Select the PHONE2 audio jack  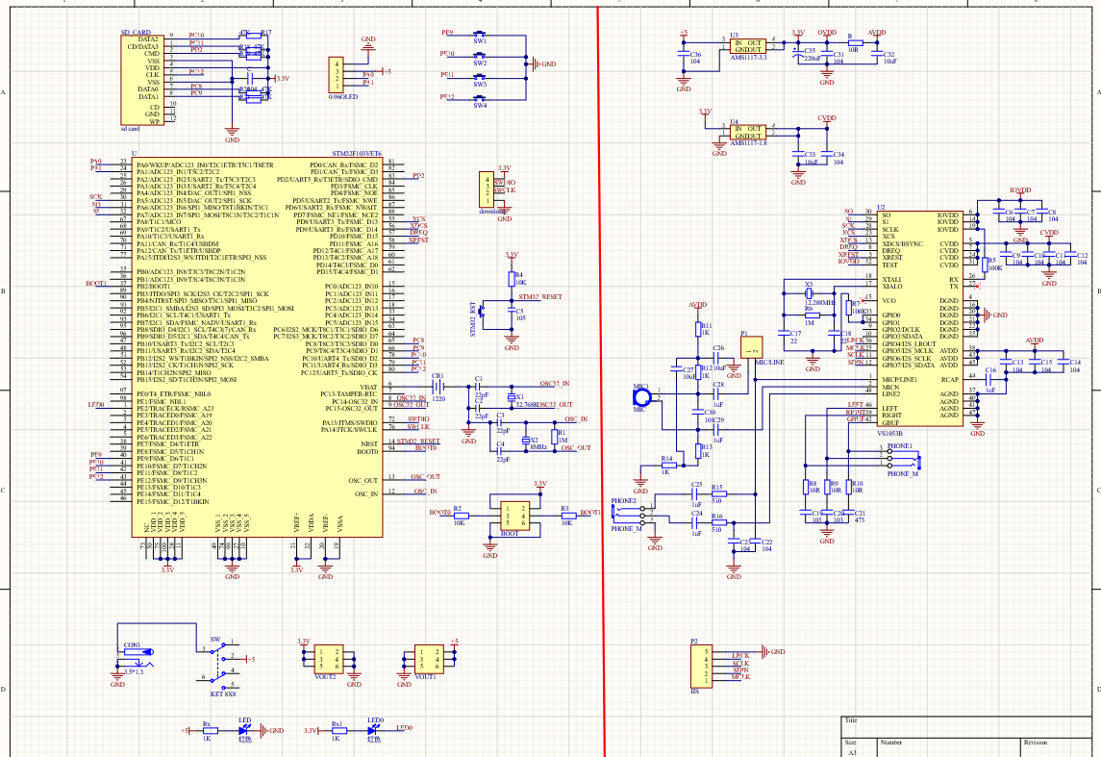[x=627, y=515]
